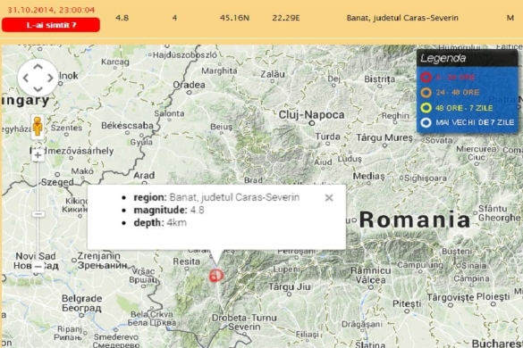Image resolution: width=523 pixels, height=348 pixels.
Task: Click orange 24-48 ORE legend circle
Action: (x=426, y=93)
